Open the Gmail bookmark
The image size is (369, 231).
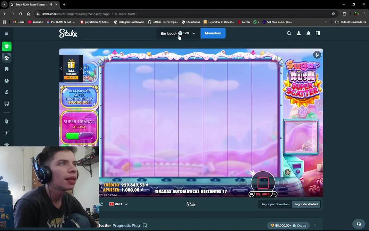(x=19, y=22)
